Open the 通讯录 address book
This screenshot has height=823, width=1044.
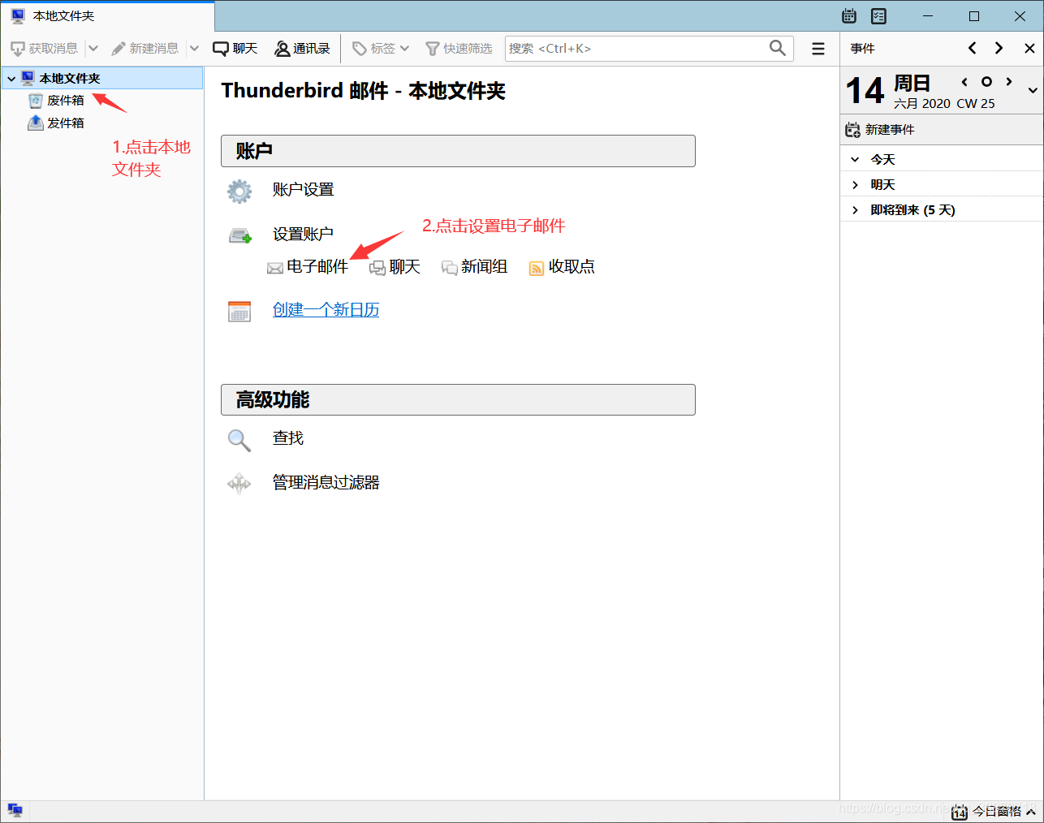302,49
